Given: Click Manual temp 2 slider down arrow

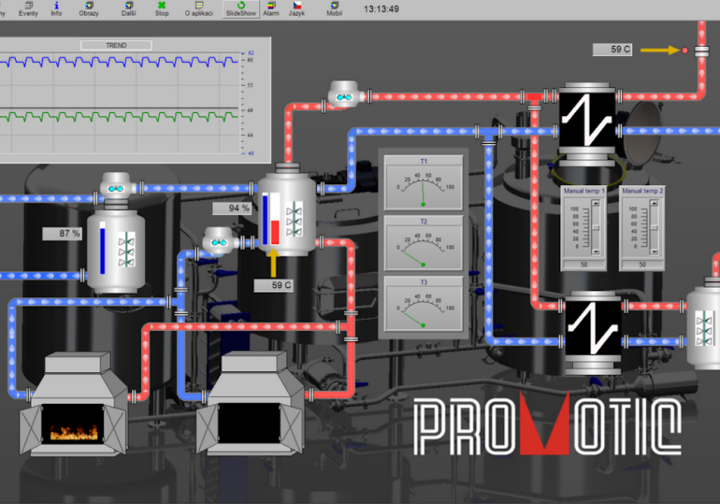Looking at the screenshot, I should pyautogui.click(x=655, y=251).
